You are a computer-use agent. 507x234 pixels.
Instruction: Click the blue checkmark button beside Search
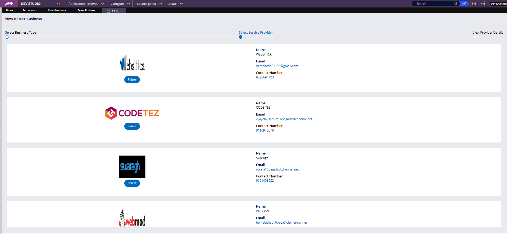[x=464, y=3]
